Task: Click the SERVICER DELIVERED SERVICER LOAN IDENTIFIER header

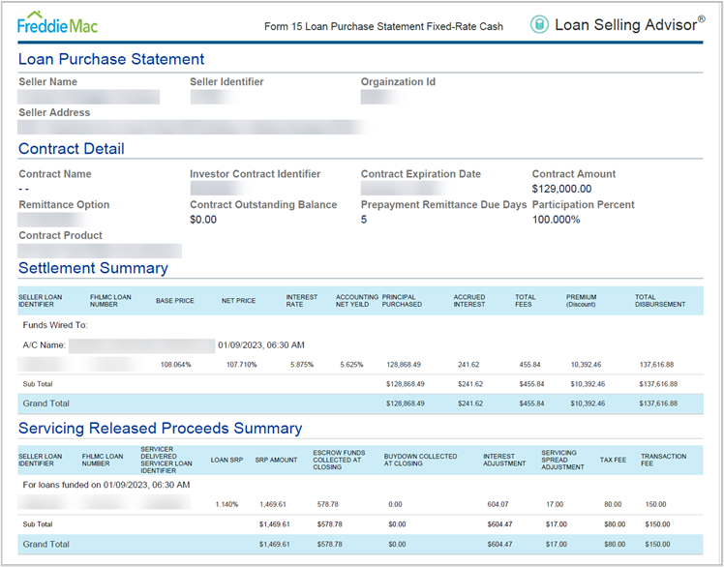Action: click(166, 460)
